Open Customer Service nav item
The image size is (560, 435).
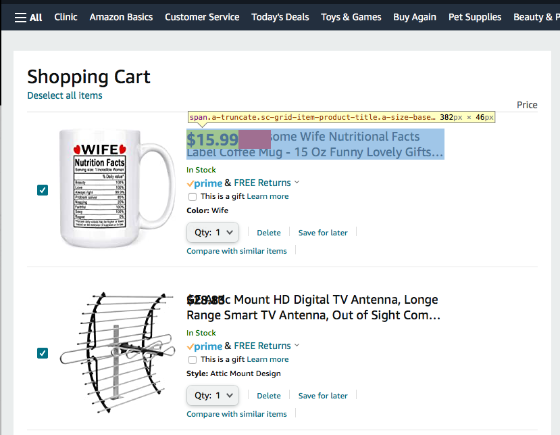click(202, 17)
